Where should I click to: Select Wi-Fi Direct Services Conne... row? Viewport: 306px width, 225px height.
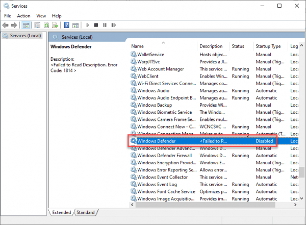214,83
